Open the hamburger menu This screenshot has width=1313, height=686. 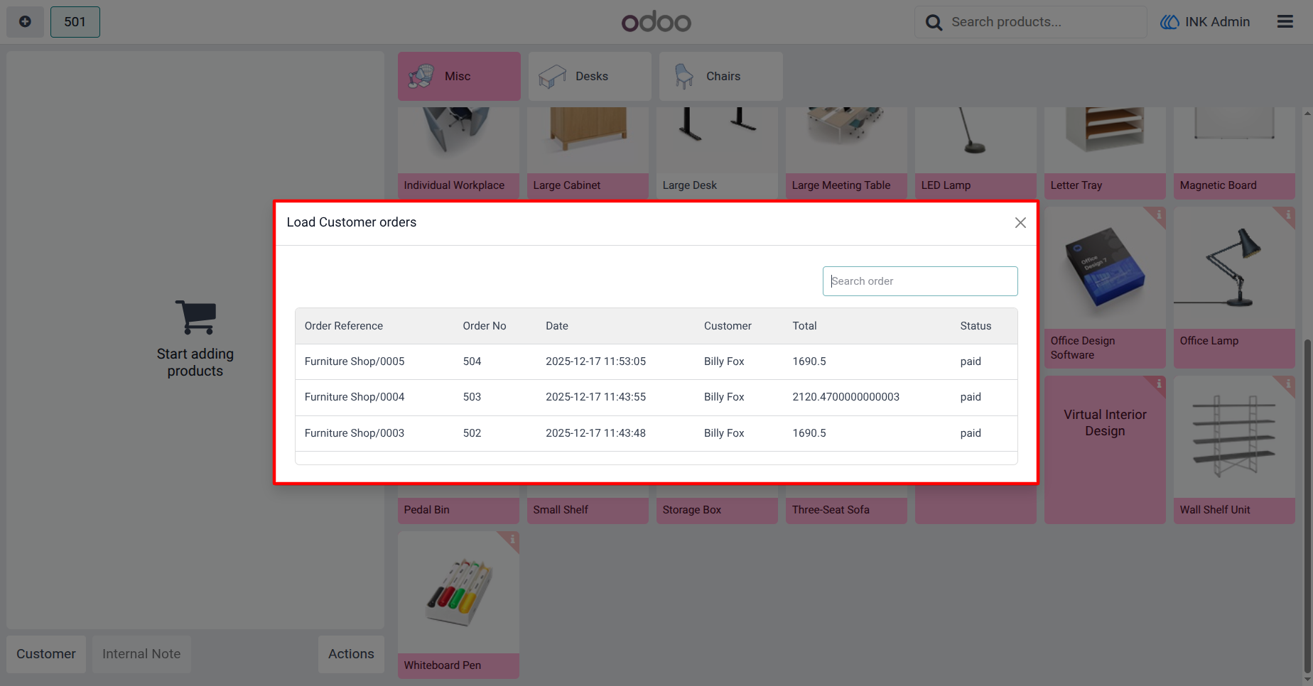[x=1285, y=22]
